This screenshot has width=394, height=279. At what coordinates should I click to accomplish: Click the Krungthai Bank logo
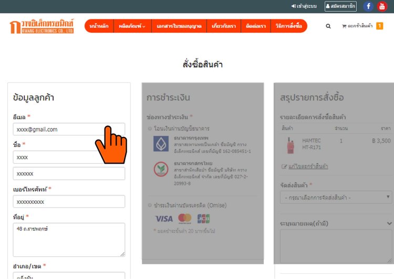(x=160, y=168)
